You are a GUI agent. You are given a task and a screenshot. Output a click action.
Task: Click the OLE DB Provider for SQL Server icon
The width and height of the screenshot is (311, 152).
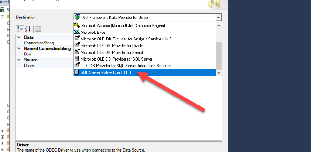77,59
